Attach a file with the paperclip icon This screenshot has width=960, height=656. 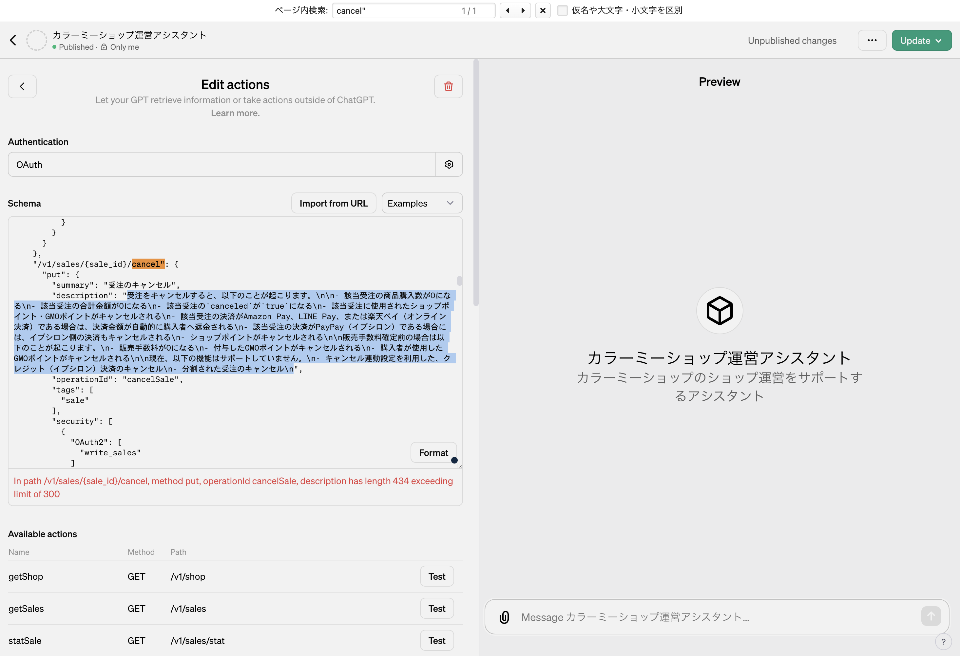[x=504, y=617]
